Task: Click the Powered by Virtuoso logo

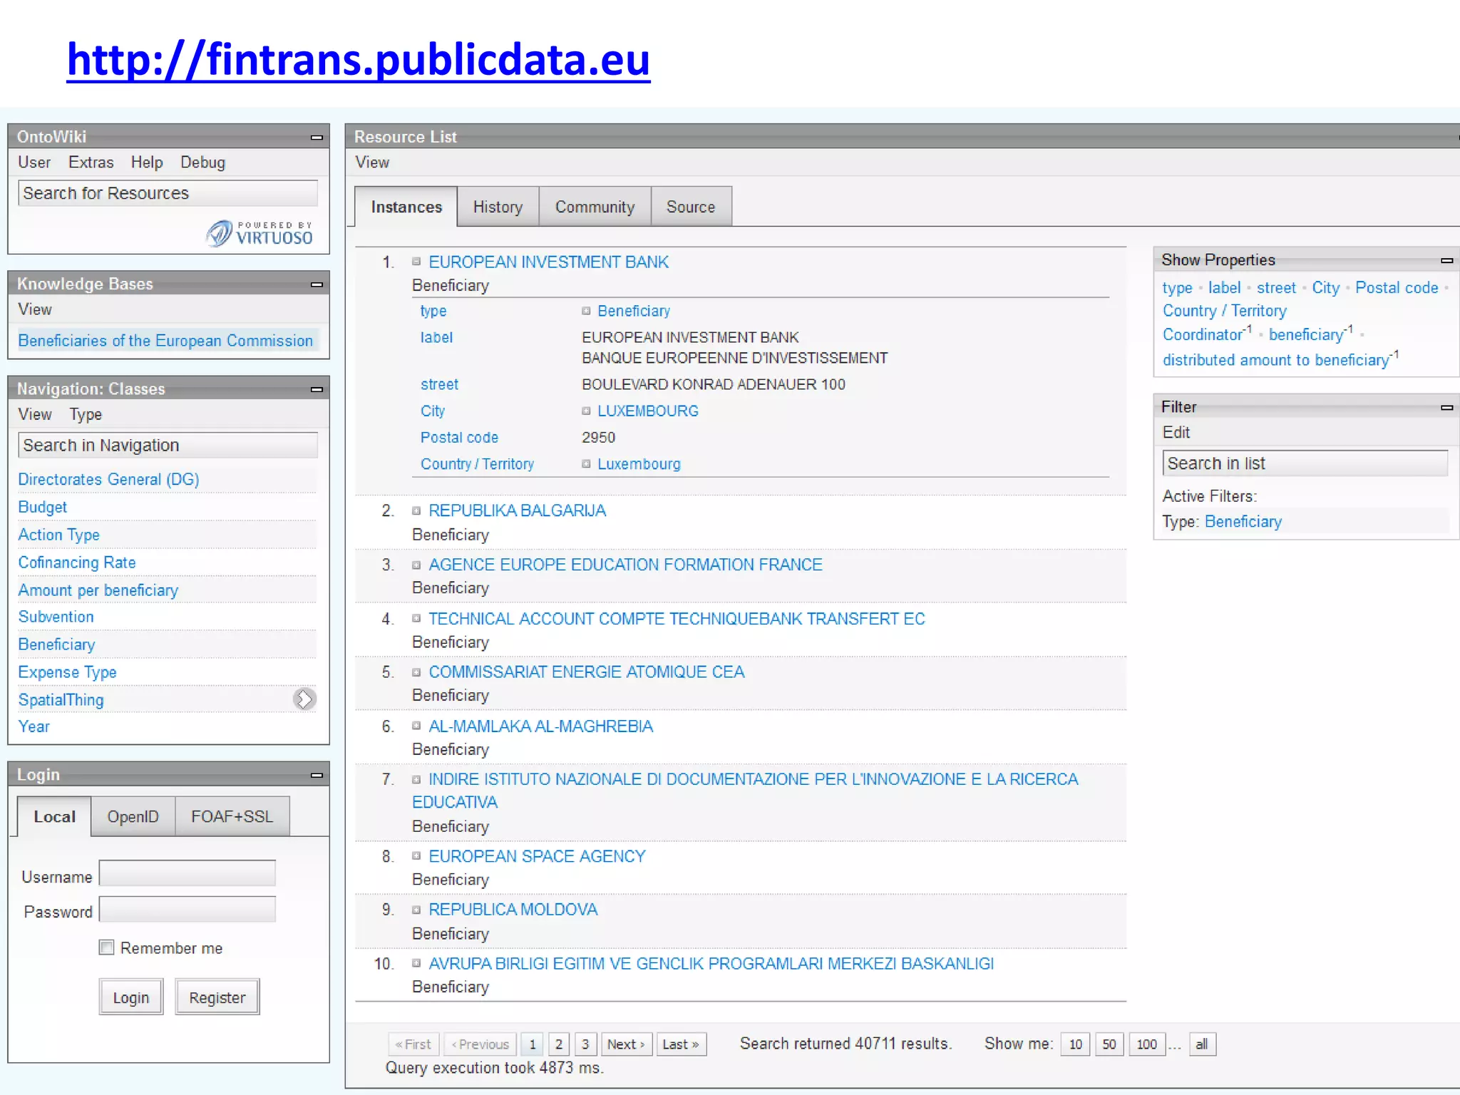Action: coord(260,233)
